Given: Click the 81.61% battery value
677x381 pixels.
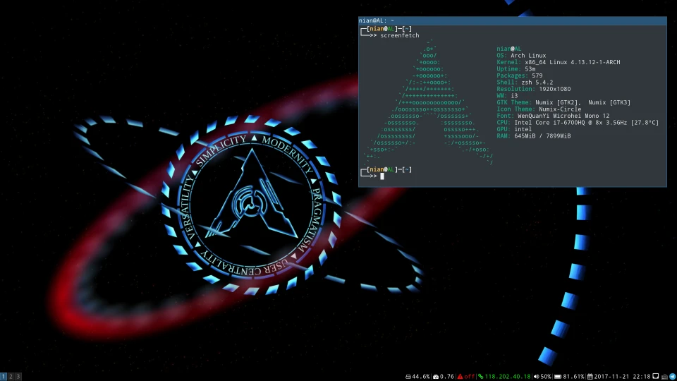Looking at the screenshot, I should pos(573,377).
